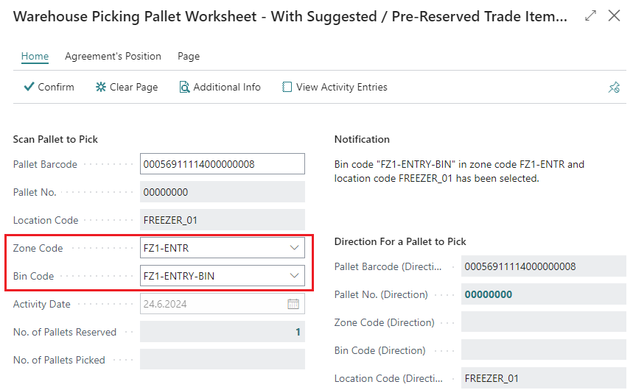Click the Activity Date field

coord(210,304)
